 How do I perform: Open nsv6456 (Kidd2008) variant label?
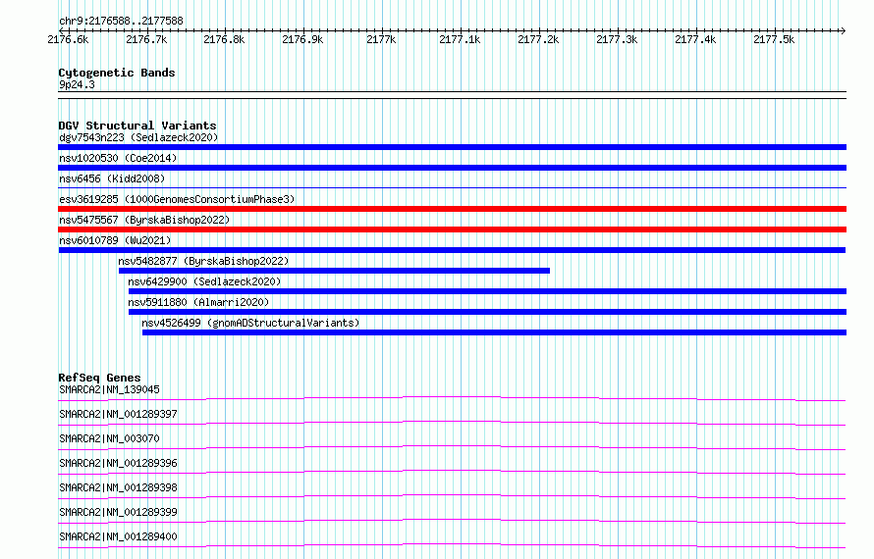(112, 178)
